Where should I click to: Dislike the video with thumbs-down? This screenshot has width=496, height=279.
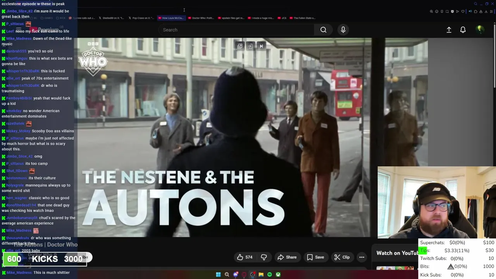pos(264,257)
